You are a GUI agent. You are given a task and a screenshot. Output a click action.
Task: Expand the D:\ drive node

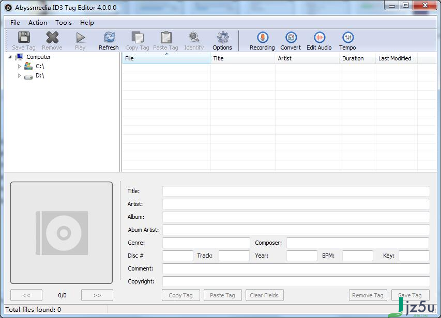(x=19, y=75)
